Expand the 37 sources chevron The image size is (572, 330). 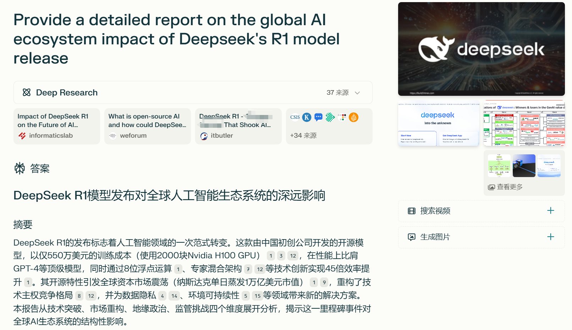tap(357, 93)
